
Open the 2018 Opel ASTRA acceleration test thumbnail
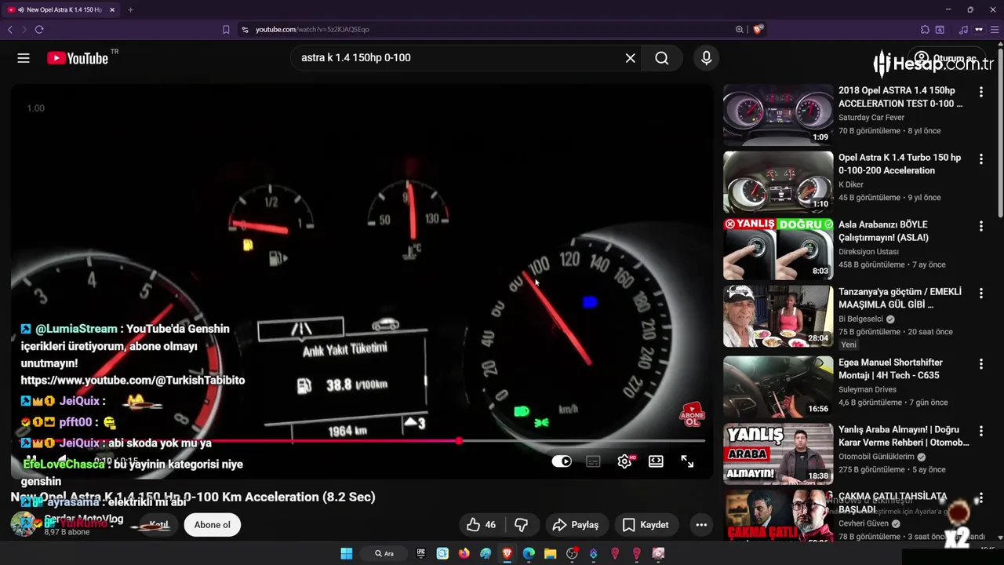(x=778, y=115)
